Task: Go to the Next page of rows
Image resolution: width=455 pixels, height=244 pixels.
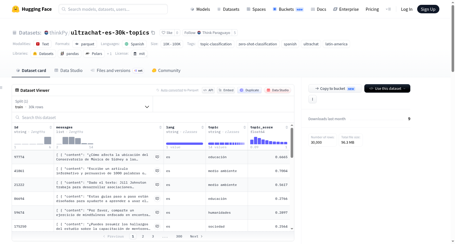Action: point(196,236)
